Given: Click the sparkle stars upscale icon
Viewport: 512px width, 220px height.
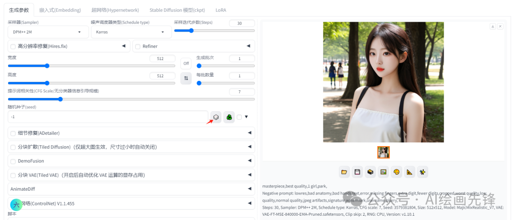Looking at the screenshot, I should [422, 172].
